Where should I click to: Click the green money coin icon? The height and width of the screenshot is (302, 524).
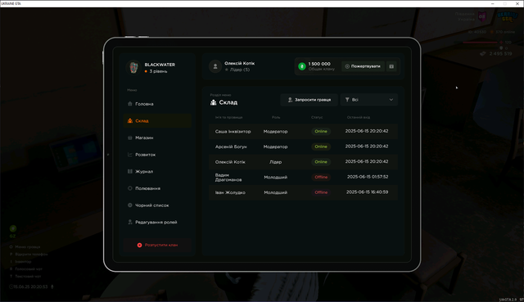(302, 66)
